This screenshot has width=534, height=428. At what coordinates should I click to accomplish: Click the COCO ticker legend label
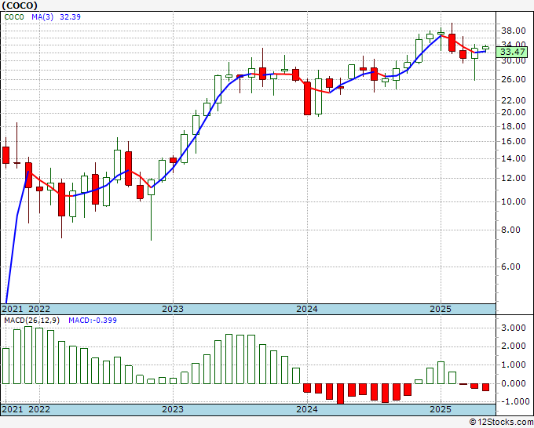pyautogui.click(x=14, y=17)
